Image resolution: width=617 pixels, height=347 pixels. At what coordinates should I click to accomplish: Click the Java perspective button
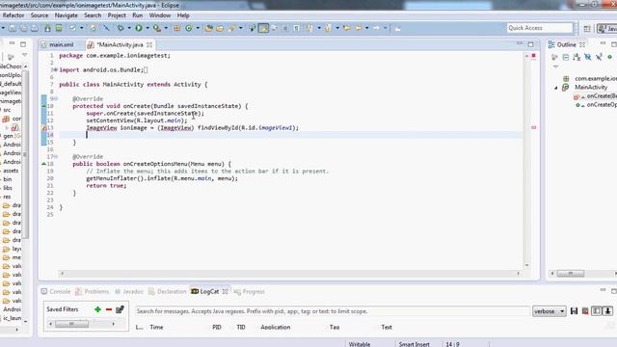[607, 28]
